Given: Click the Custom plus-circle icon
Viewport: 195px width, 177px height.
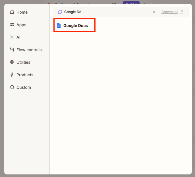Looking at the screenshot, I should pos(12,87).
